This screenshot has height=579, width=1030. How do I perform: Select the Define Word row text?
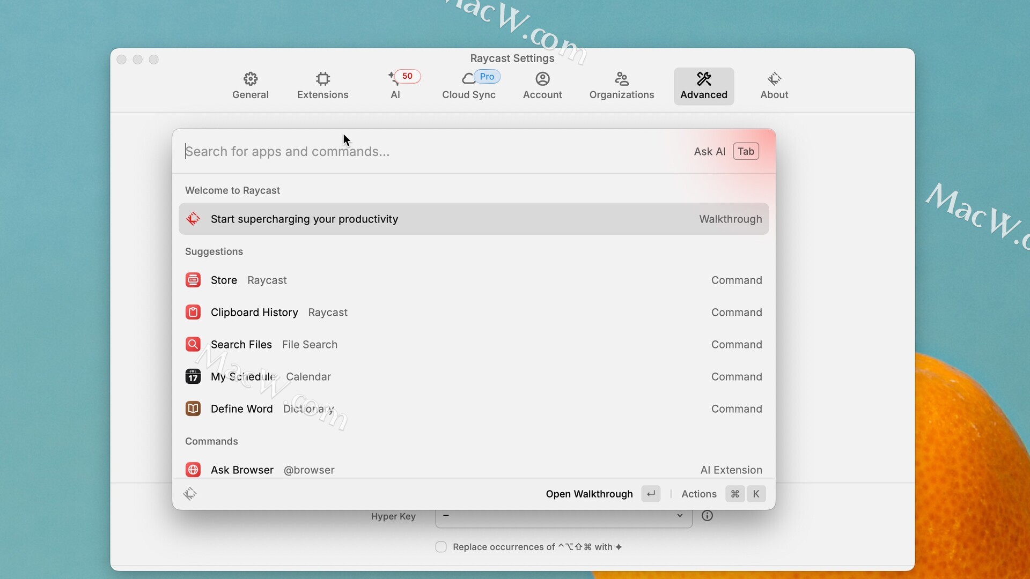click(x=273, y=409)
